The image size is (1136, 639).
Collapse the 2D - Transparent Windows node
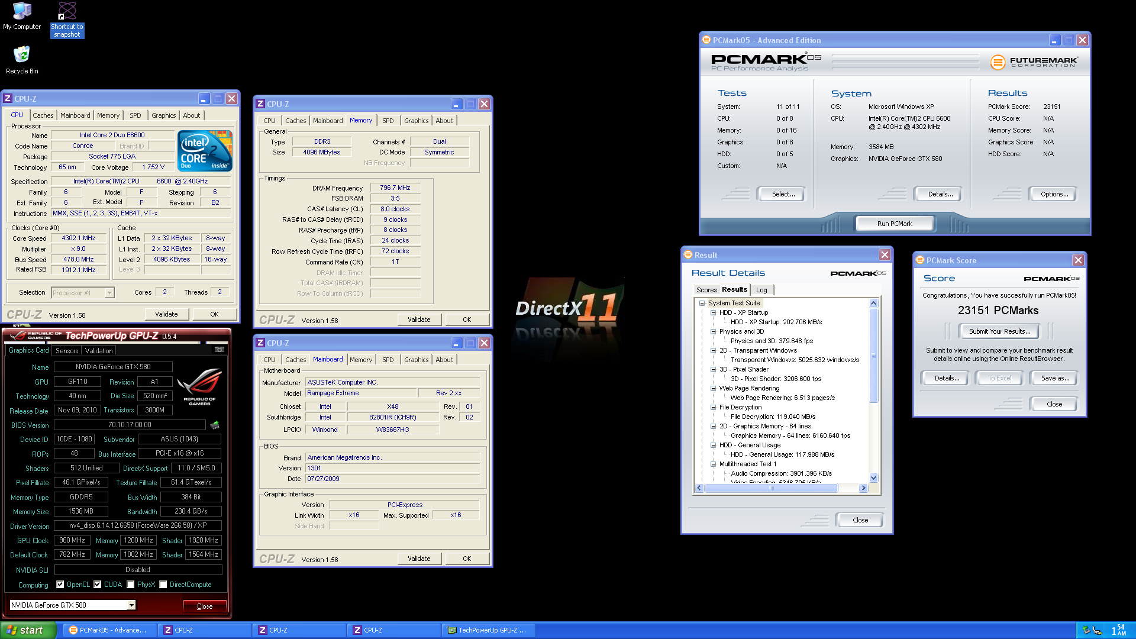coord(714,350)
